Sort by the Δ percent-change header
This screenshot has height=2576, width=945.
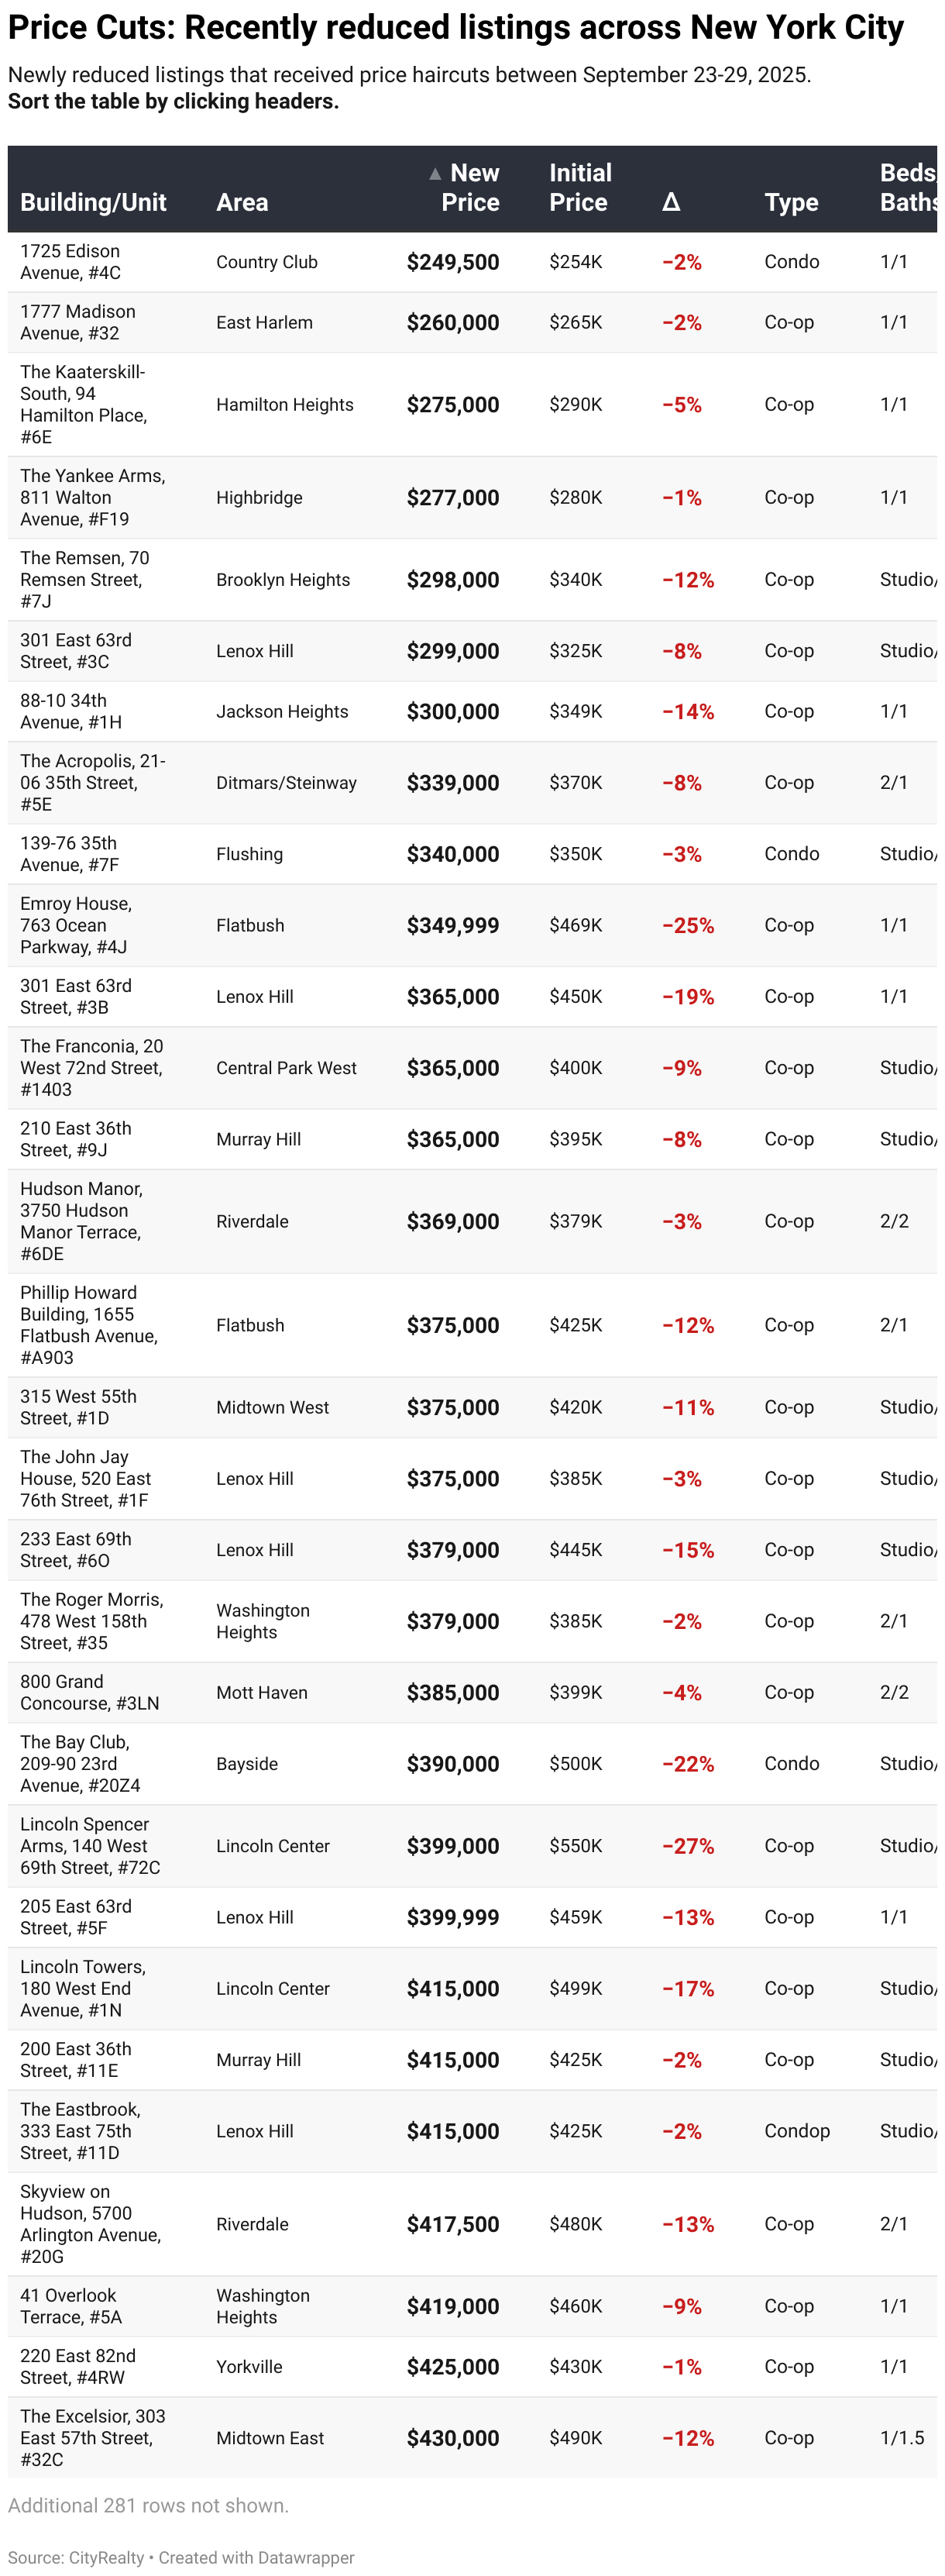pyautogui.click(x=671, y=202)
